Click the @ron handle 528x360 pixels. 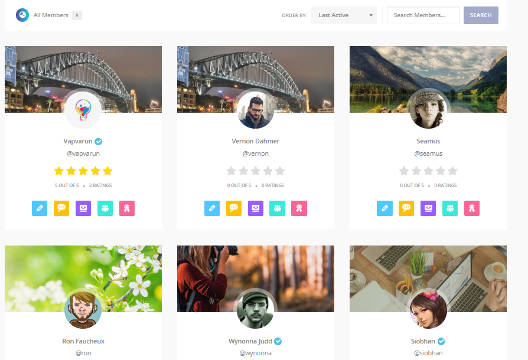(x=83, y=354)
